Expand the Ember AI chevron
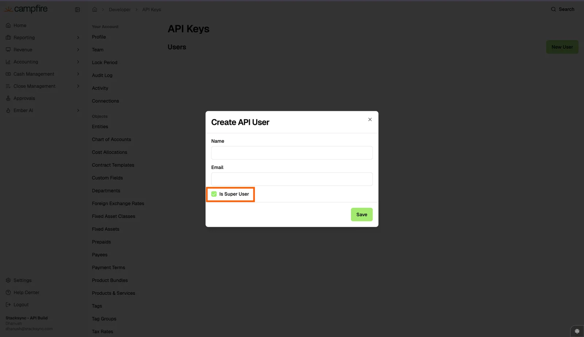 [78, 110]
